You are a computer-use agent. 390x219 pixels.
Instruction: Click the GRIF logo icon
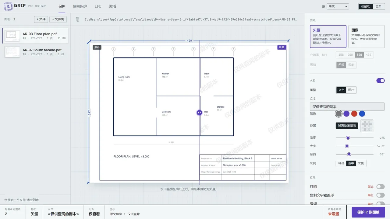8,6
